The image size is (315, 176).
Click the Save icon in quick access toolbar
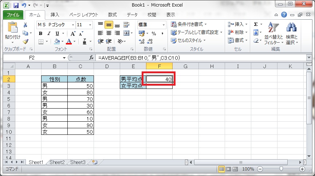click(16, 5)
